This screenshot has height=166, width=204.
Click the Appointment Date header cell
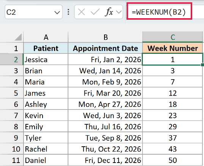tap(105, 48)
